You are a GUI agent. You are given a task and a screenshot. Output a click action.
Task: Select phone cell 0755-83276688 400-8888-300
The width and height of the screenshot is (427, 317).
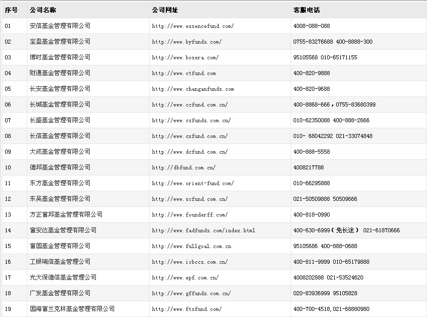[333, 42]
